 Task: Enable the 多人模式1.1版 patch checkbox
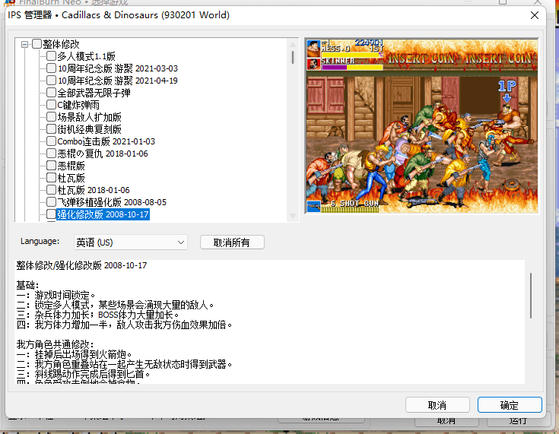(x=52, y=56)
